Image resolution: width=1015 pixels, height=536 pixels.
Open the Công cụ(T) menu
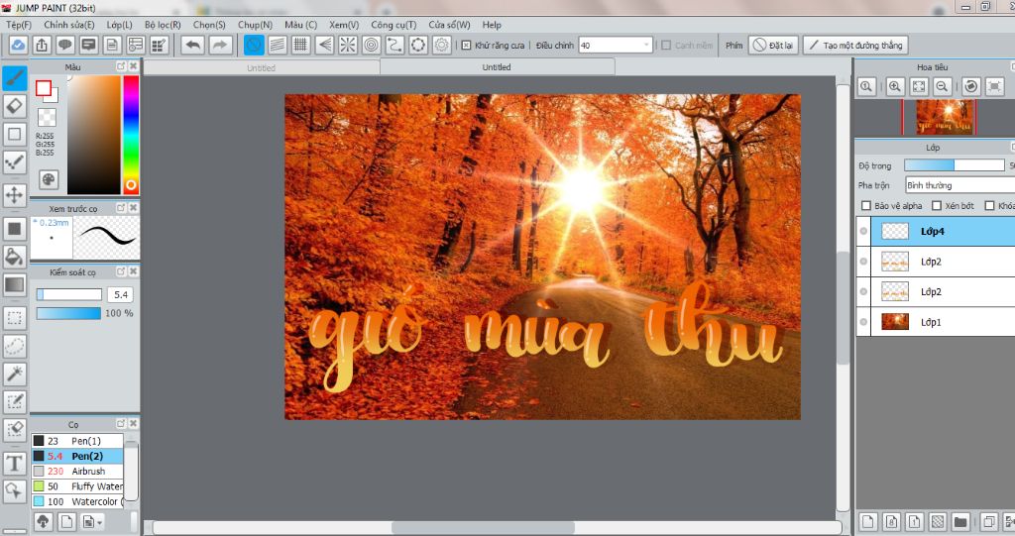(393, 25)
